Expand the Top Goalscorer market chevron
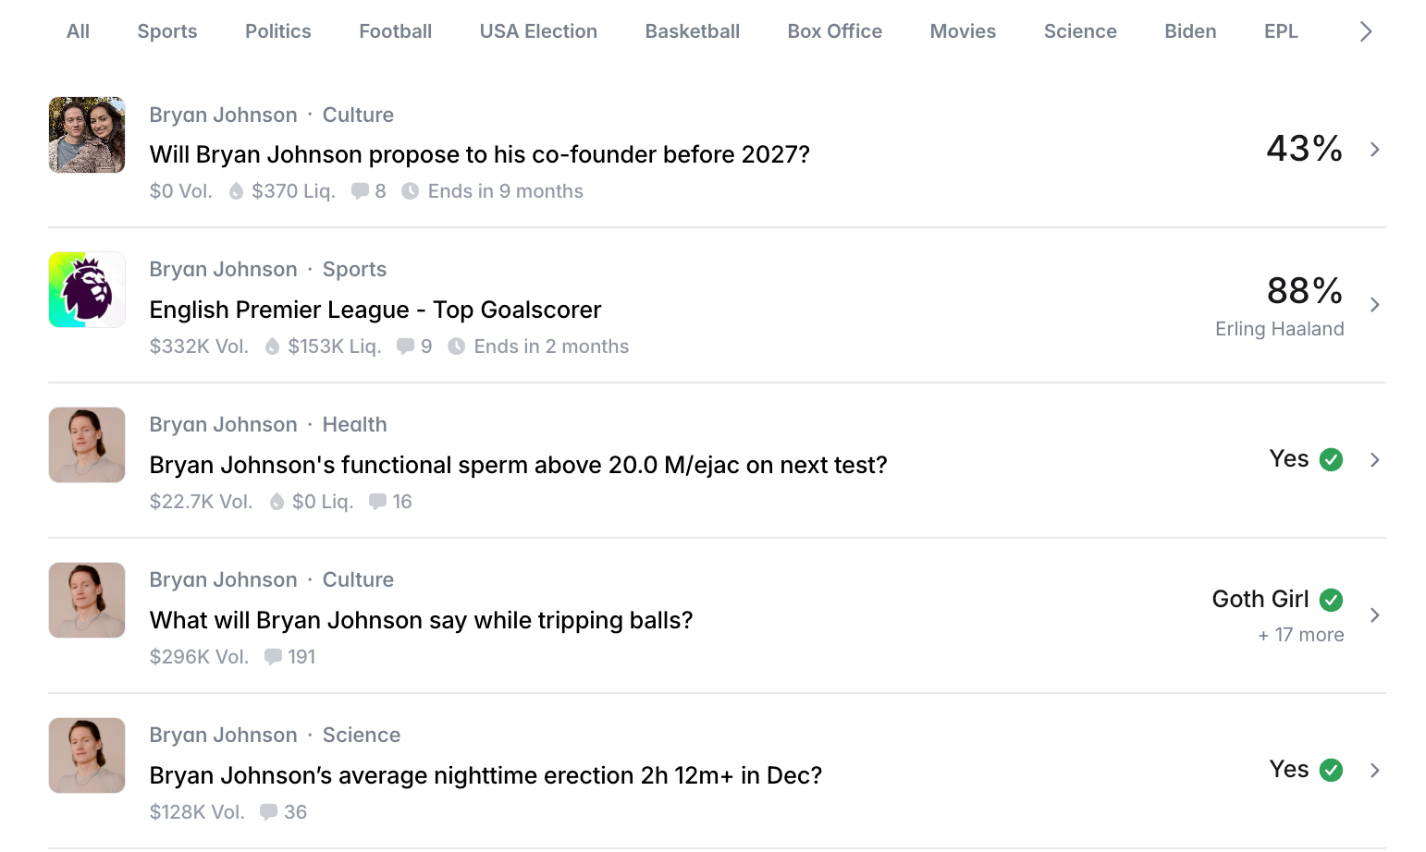 [x=1375, y=305]
